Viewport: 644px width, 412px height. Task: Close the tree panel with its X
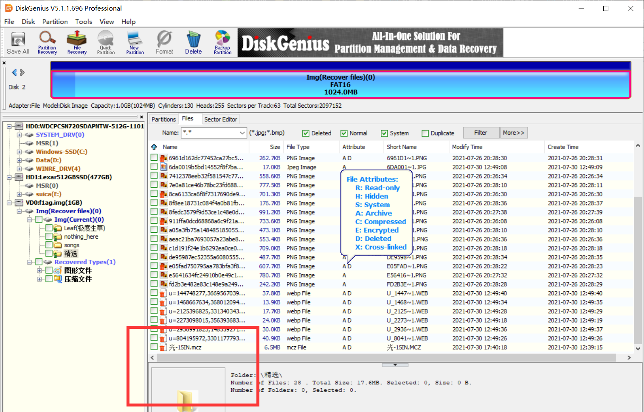(142, 117)
